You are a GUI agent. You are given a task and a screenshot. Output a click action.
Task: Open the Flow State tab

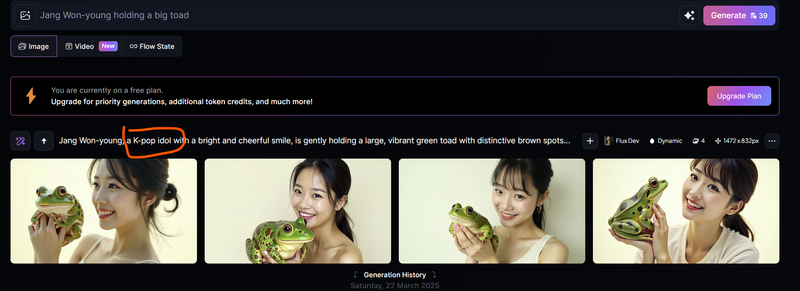coord(152,46)
